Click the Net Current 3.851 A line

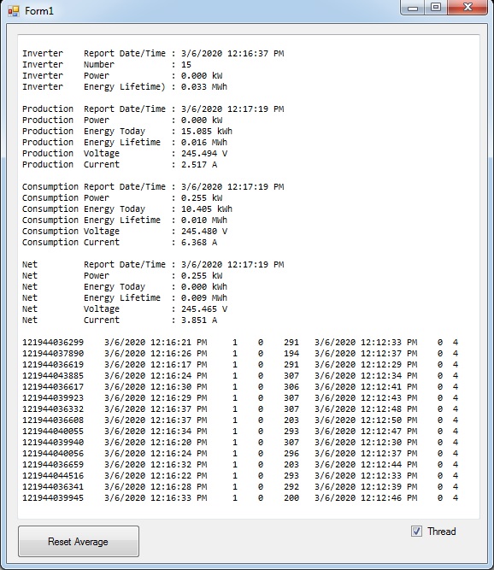click(x=120, y=320)
